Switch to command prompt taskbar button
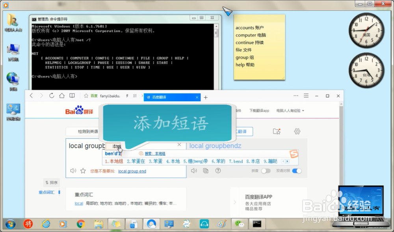 click(257, 223)
